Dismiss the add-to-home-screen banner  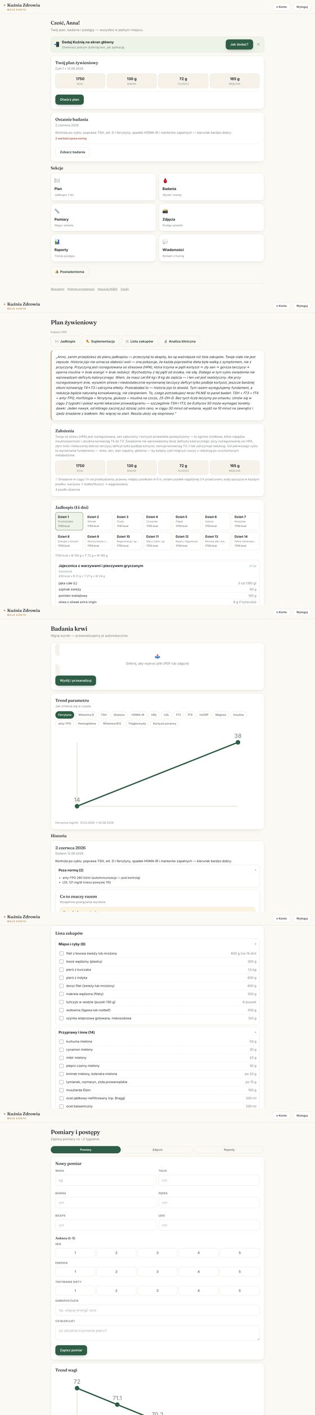[x=258, y=44]
